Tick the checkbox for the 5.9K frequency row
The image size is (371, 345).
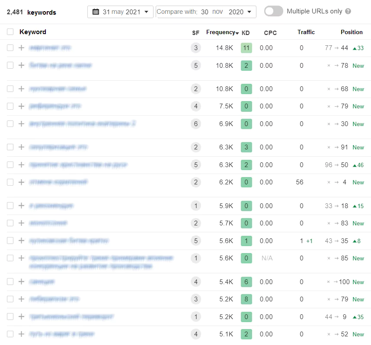10,206
